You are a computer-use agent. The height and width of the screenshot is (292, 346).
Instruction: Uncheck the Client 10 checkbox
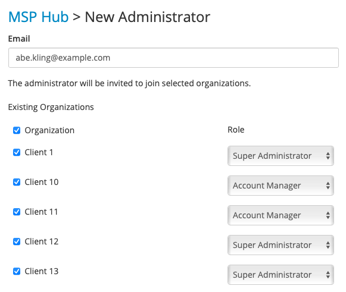tap(17, 182)
